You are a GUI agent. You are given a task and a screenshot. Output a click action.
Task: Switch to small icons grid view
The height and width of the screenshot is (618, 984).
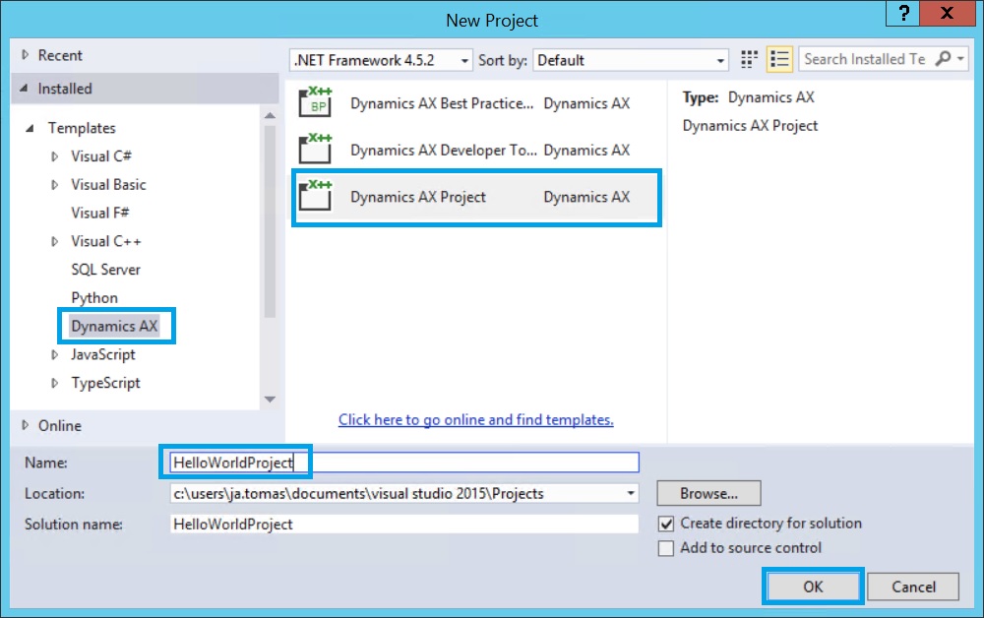[749, 60]
